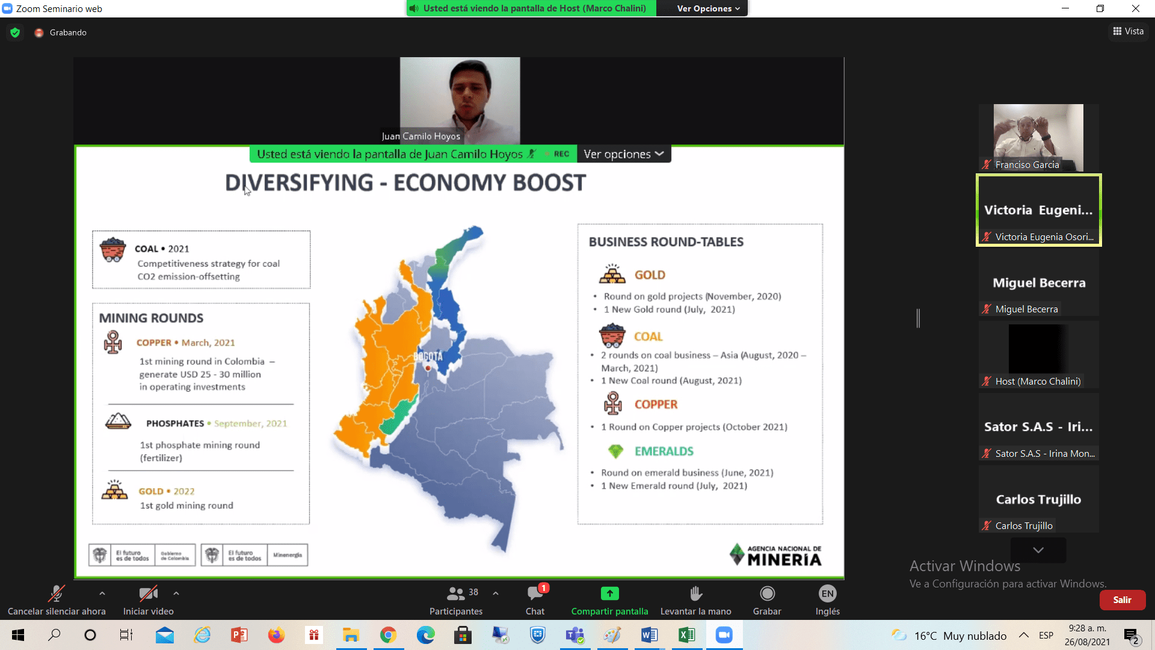This screenshot has height=650, width=1155.
Task: Click the Juan Camilo Hoyos speaker video
Action: tap(460, 101)
